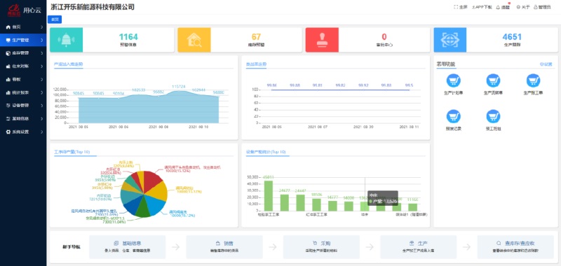561x266 pixels.
Task: Select the blue 首页 tab
Action: point(55,20)
